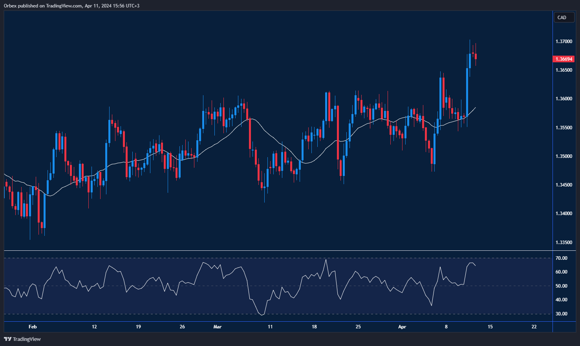Click the TradingView logo icon
Image resolution: width=580 pixels, height=346 pixels.
8,339
